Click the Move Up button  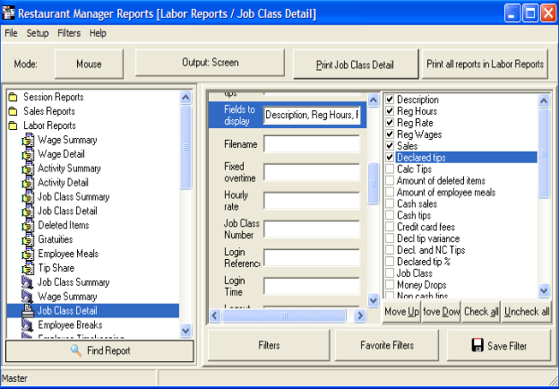pos(401,312)
